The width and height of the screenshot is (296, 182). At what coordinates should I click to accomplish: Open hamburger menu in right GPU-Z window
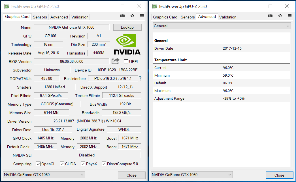[x=289, y=16]
